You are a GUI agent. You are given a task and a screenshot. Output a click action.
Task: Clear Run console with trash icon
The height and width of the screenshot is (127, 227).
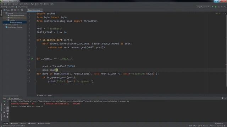[x=8, y=117]
